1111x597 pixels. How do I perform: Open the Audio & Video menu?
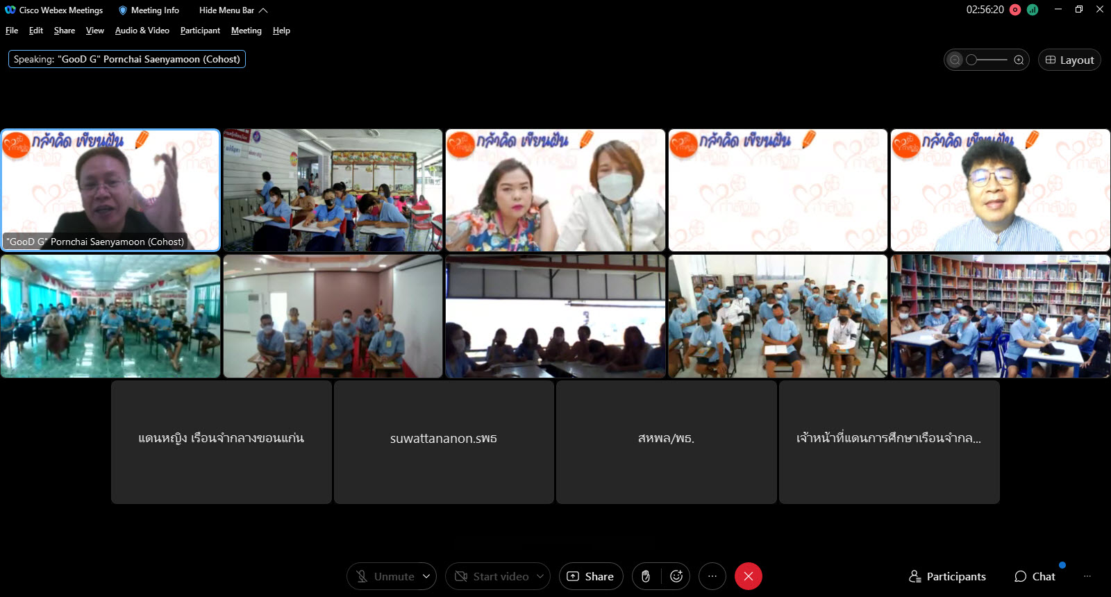point(142,31)
